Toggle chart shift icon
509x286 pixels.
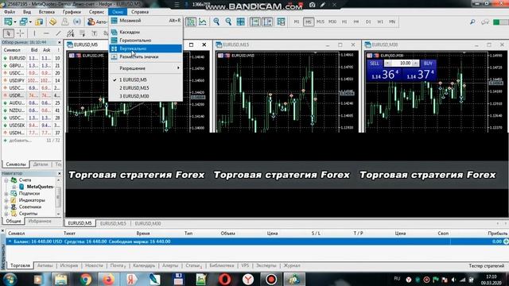[x=267, y=21]
